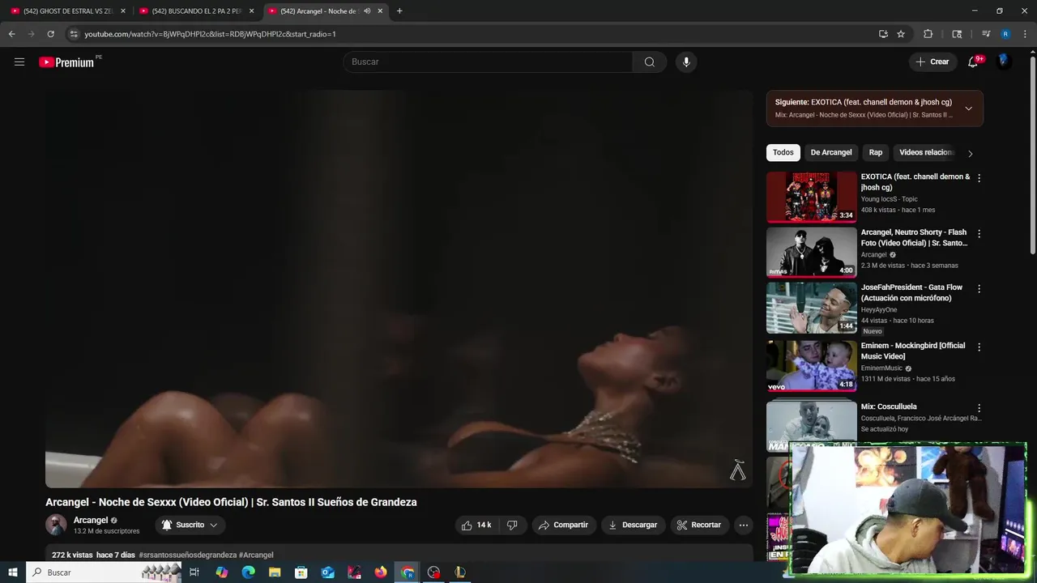The height and width of the screenshot is (583, 1037).
Task: Expand the Siguiente mix playlist panel
Action: (968, 109)
